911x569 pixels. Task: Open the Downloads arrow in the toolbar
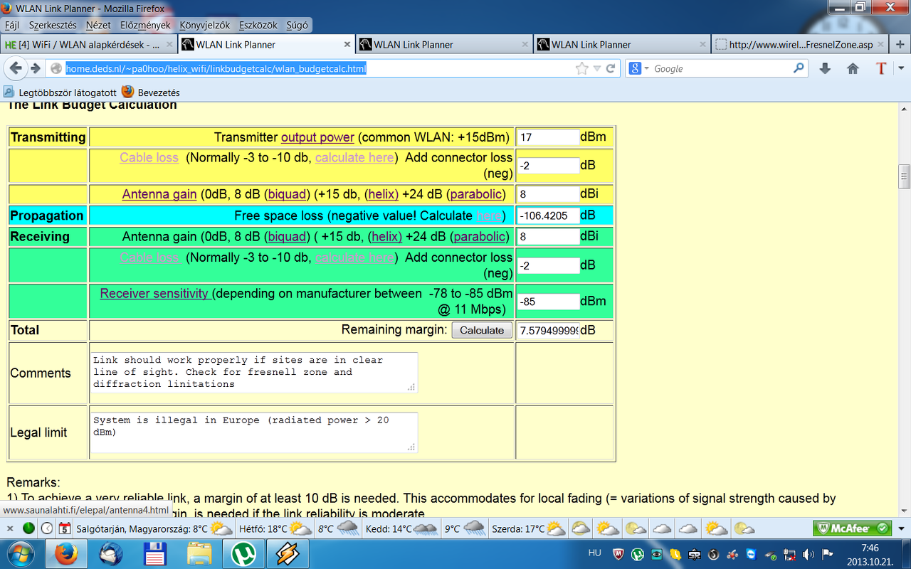[x=825, y=68]
